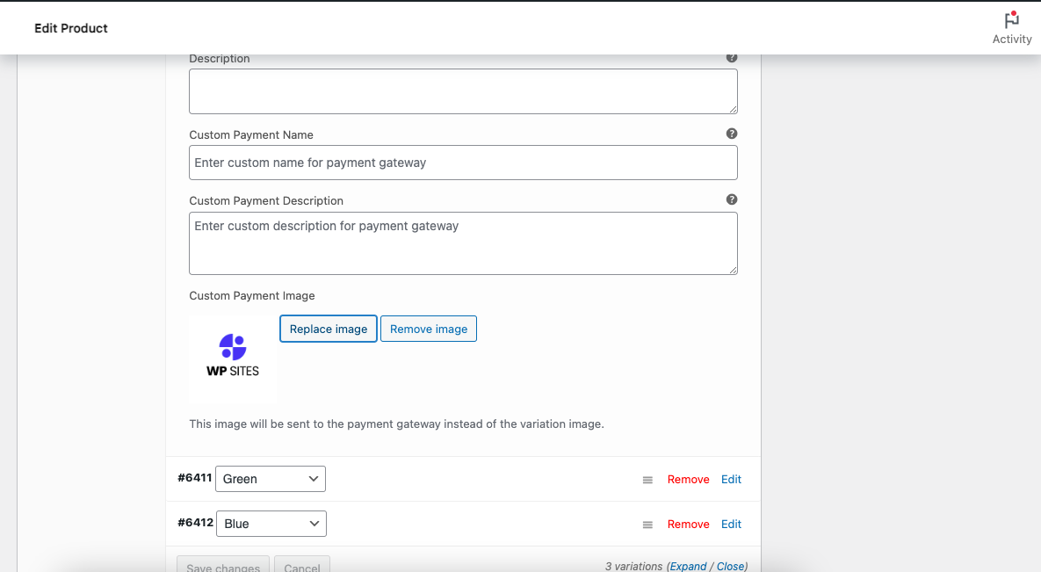Remove variation #6412
The height and width of the screenshot is (572, 1041).
688,525
